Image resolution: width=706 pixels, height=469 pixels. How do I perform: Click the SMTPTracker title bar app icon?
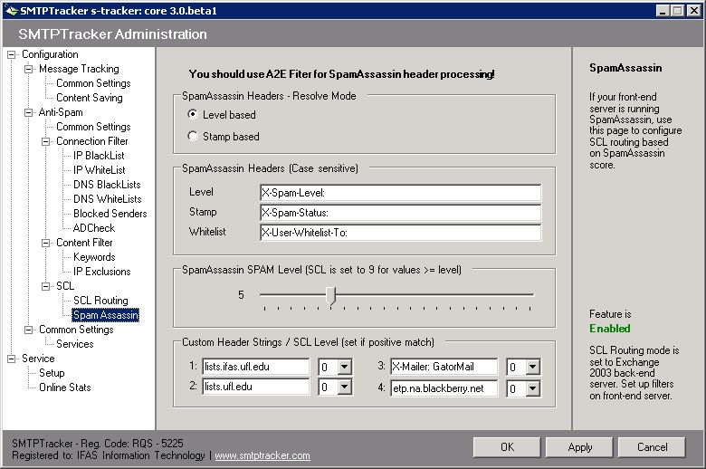point(10,10)
